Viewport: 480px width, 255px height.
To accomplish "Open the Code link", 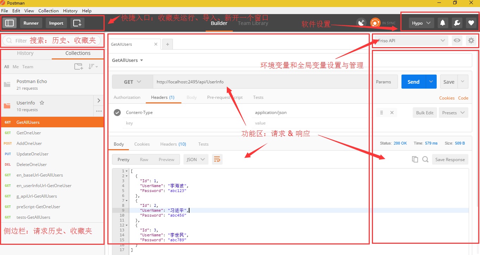I will click(463, 98).
